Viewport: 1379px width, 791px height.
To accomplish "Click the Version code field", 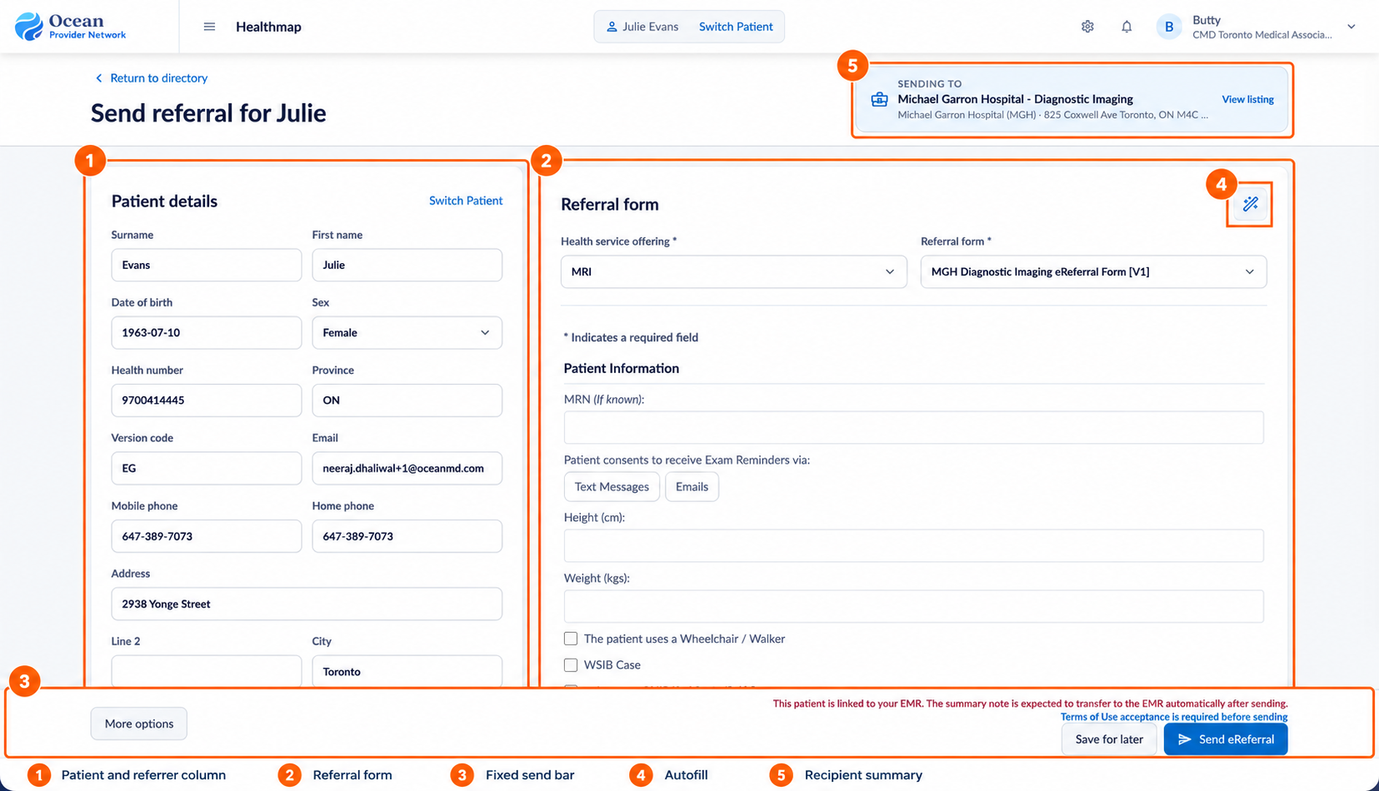I will coord(207,468).
